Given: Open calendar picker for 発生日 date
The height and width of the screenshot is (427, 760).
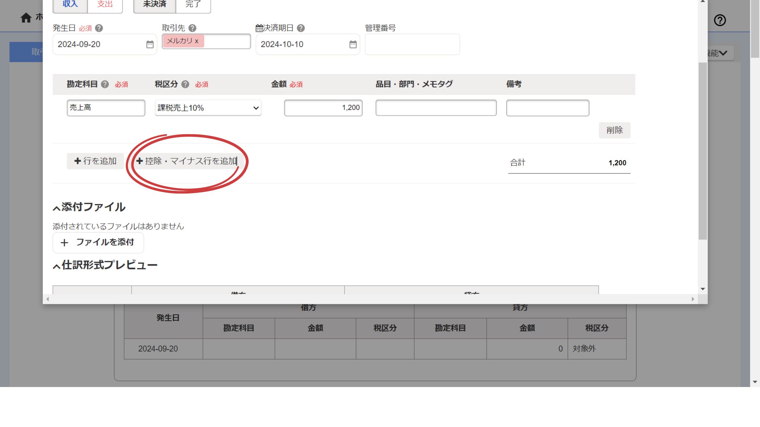Looking at the screenshot, I should [x=150, y=44].
